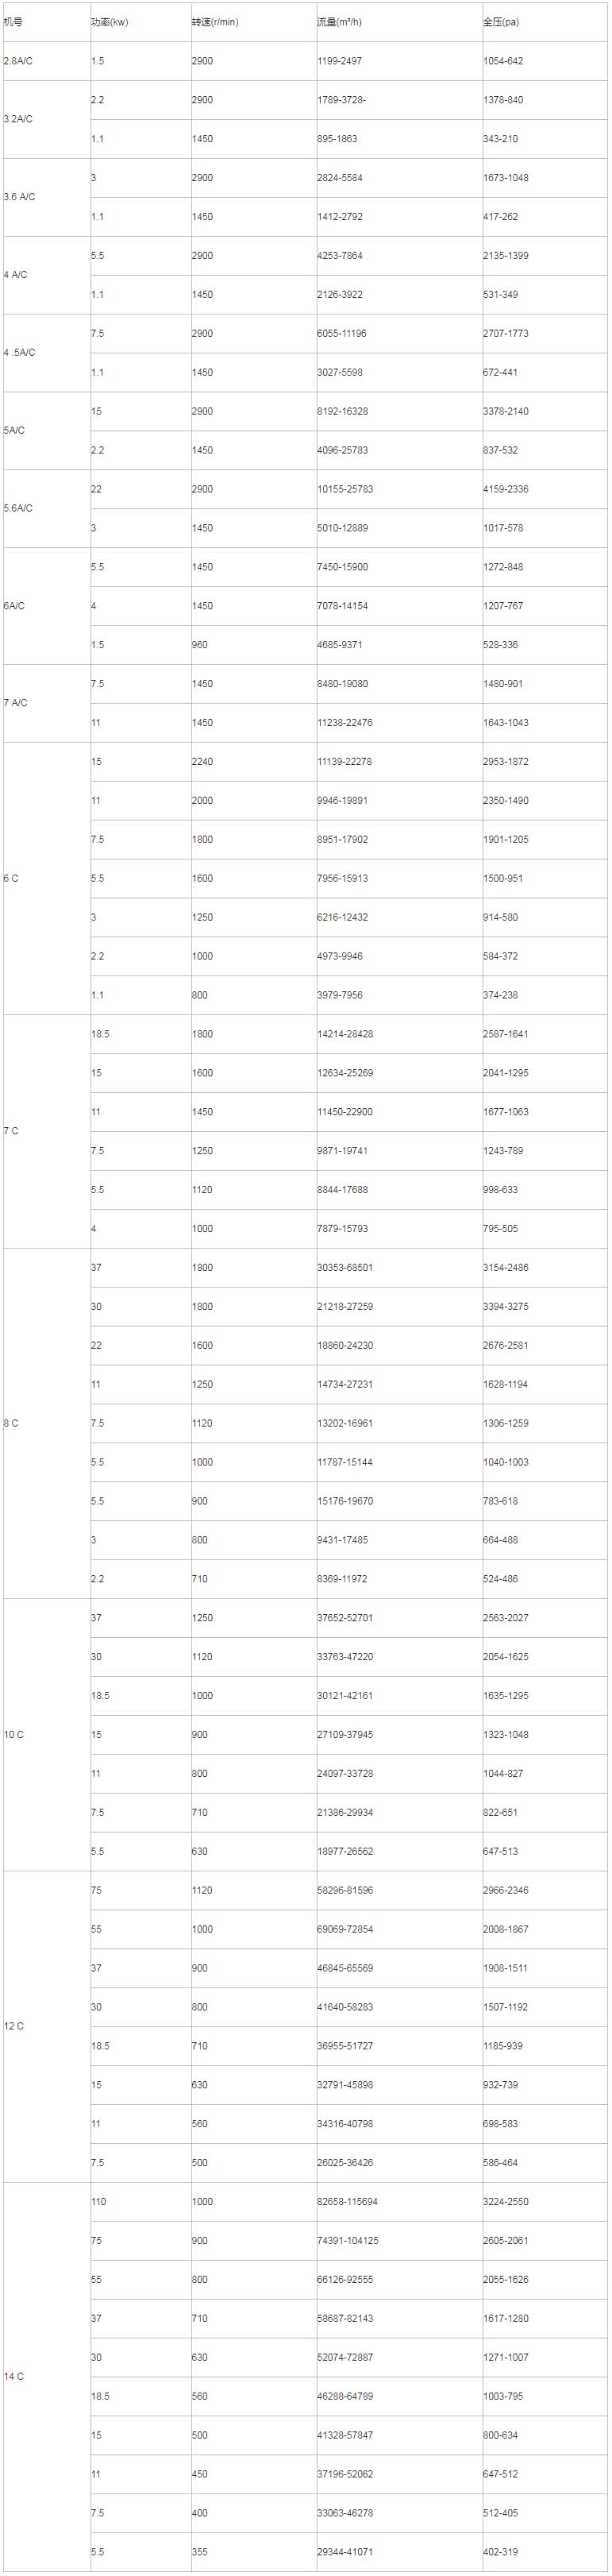The height and width of the screenshot is (2576, 612).
Task: Click the 功率(kw) column header
Action: (109, 22)
